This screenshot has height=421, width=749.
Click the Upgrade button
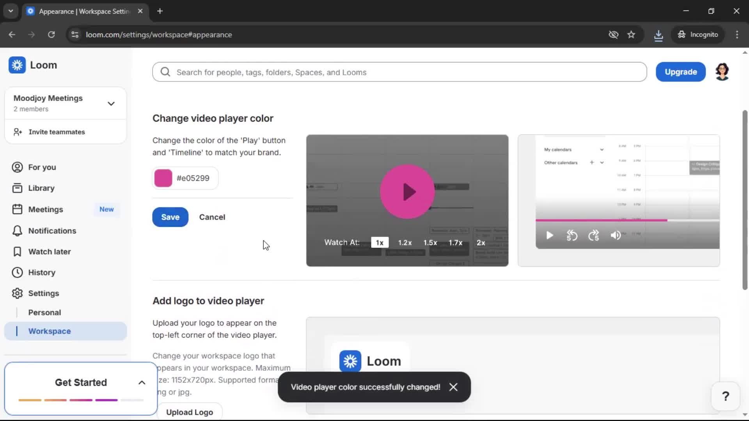[680, 72]
